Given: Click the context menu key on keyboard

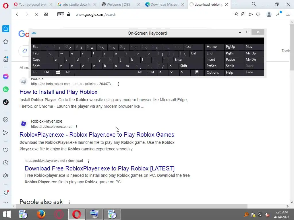Looking at the screenshot, I should 197,72.
